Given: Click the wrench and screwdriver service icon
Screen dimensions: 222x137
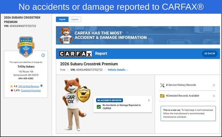Looking at the screenshot, I should [162, 85].
